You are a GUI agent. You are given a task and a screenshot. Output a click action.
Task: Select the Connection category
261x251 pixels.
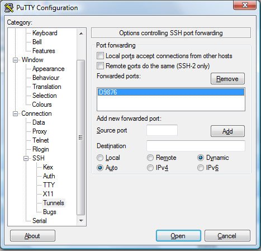36,113
